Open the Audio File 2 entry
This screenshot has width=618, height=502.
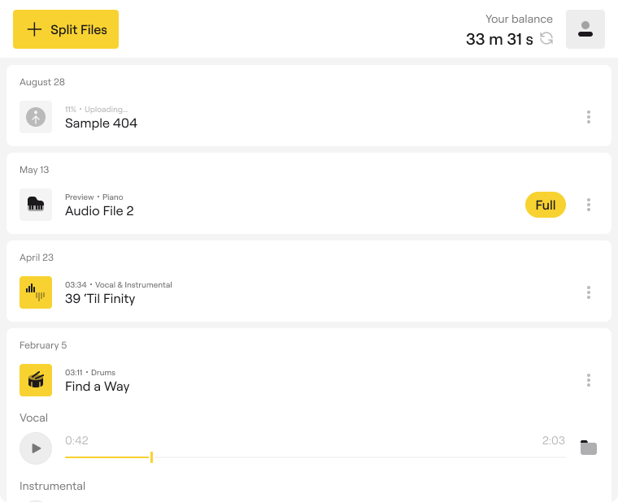99,211
